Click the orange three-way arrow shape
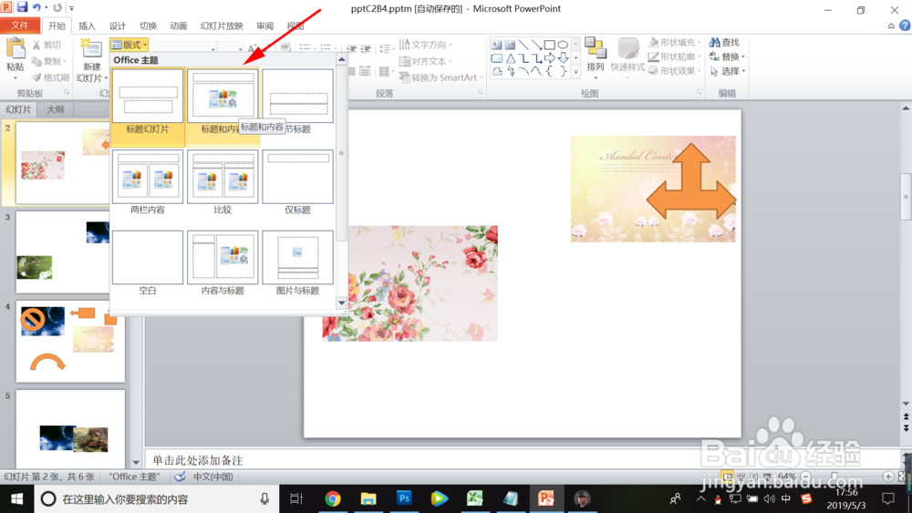This screenshot has width=912, height=513. click(691, 181)
